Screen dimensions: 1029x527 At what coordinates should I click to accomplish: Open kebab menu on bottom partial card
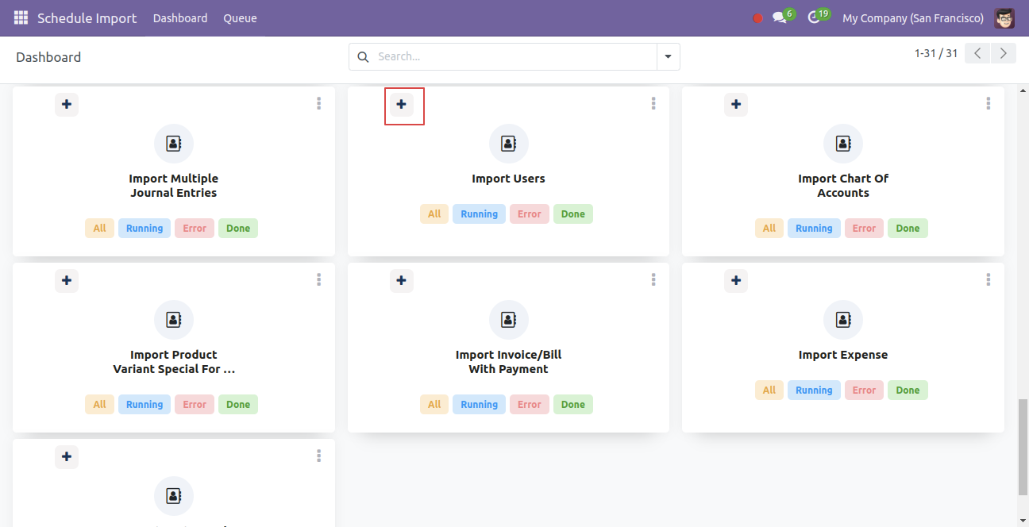click(x=318, y=456)
